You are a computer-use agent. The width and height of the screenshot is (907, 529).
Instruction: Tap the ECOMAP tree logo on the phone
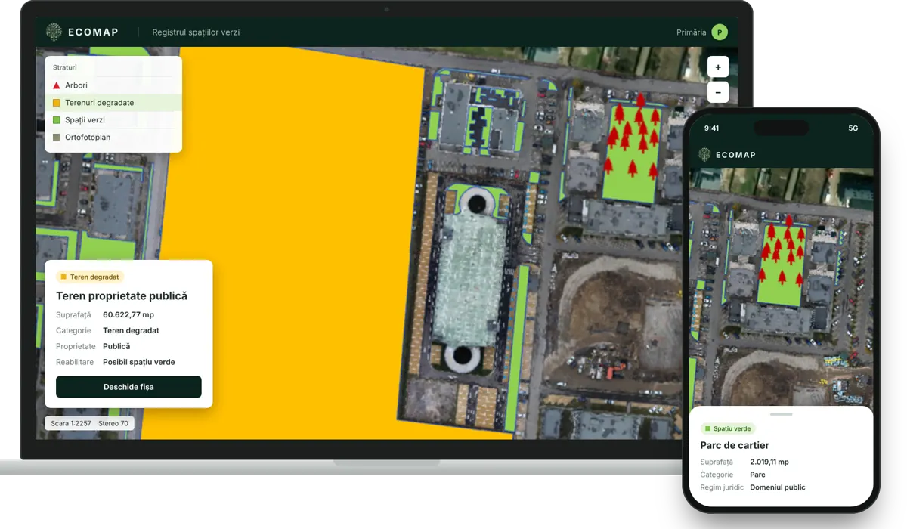point(704,155)
